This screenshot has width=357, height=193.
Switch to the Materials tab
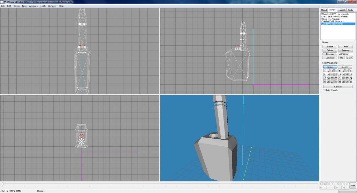tap(341, 10)
